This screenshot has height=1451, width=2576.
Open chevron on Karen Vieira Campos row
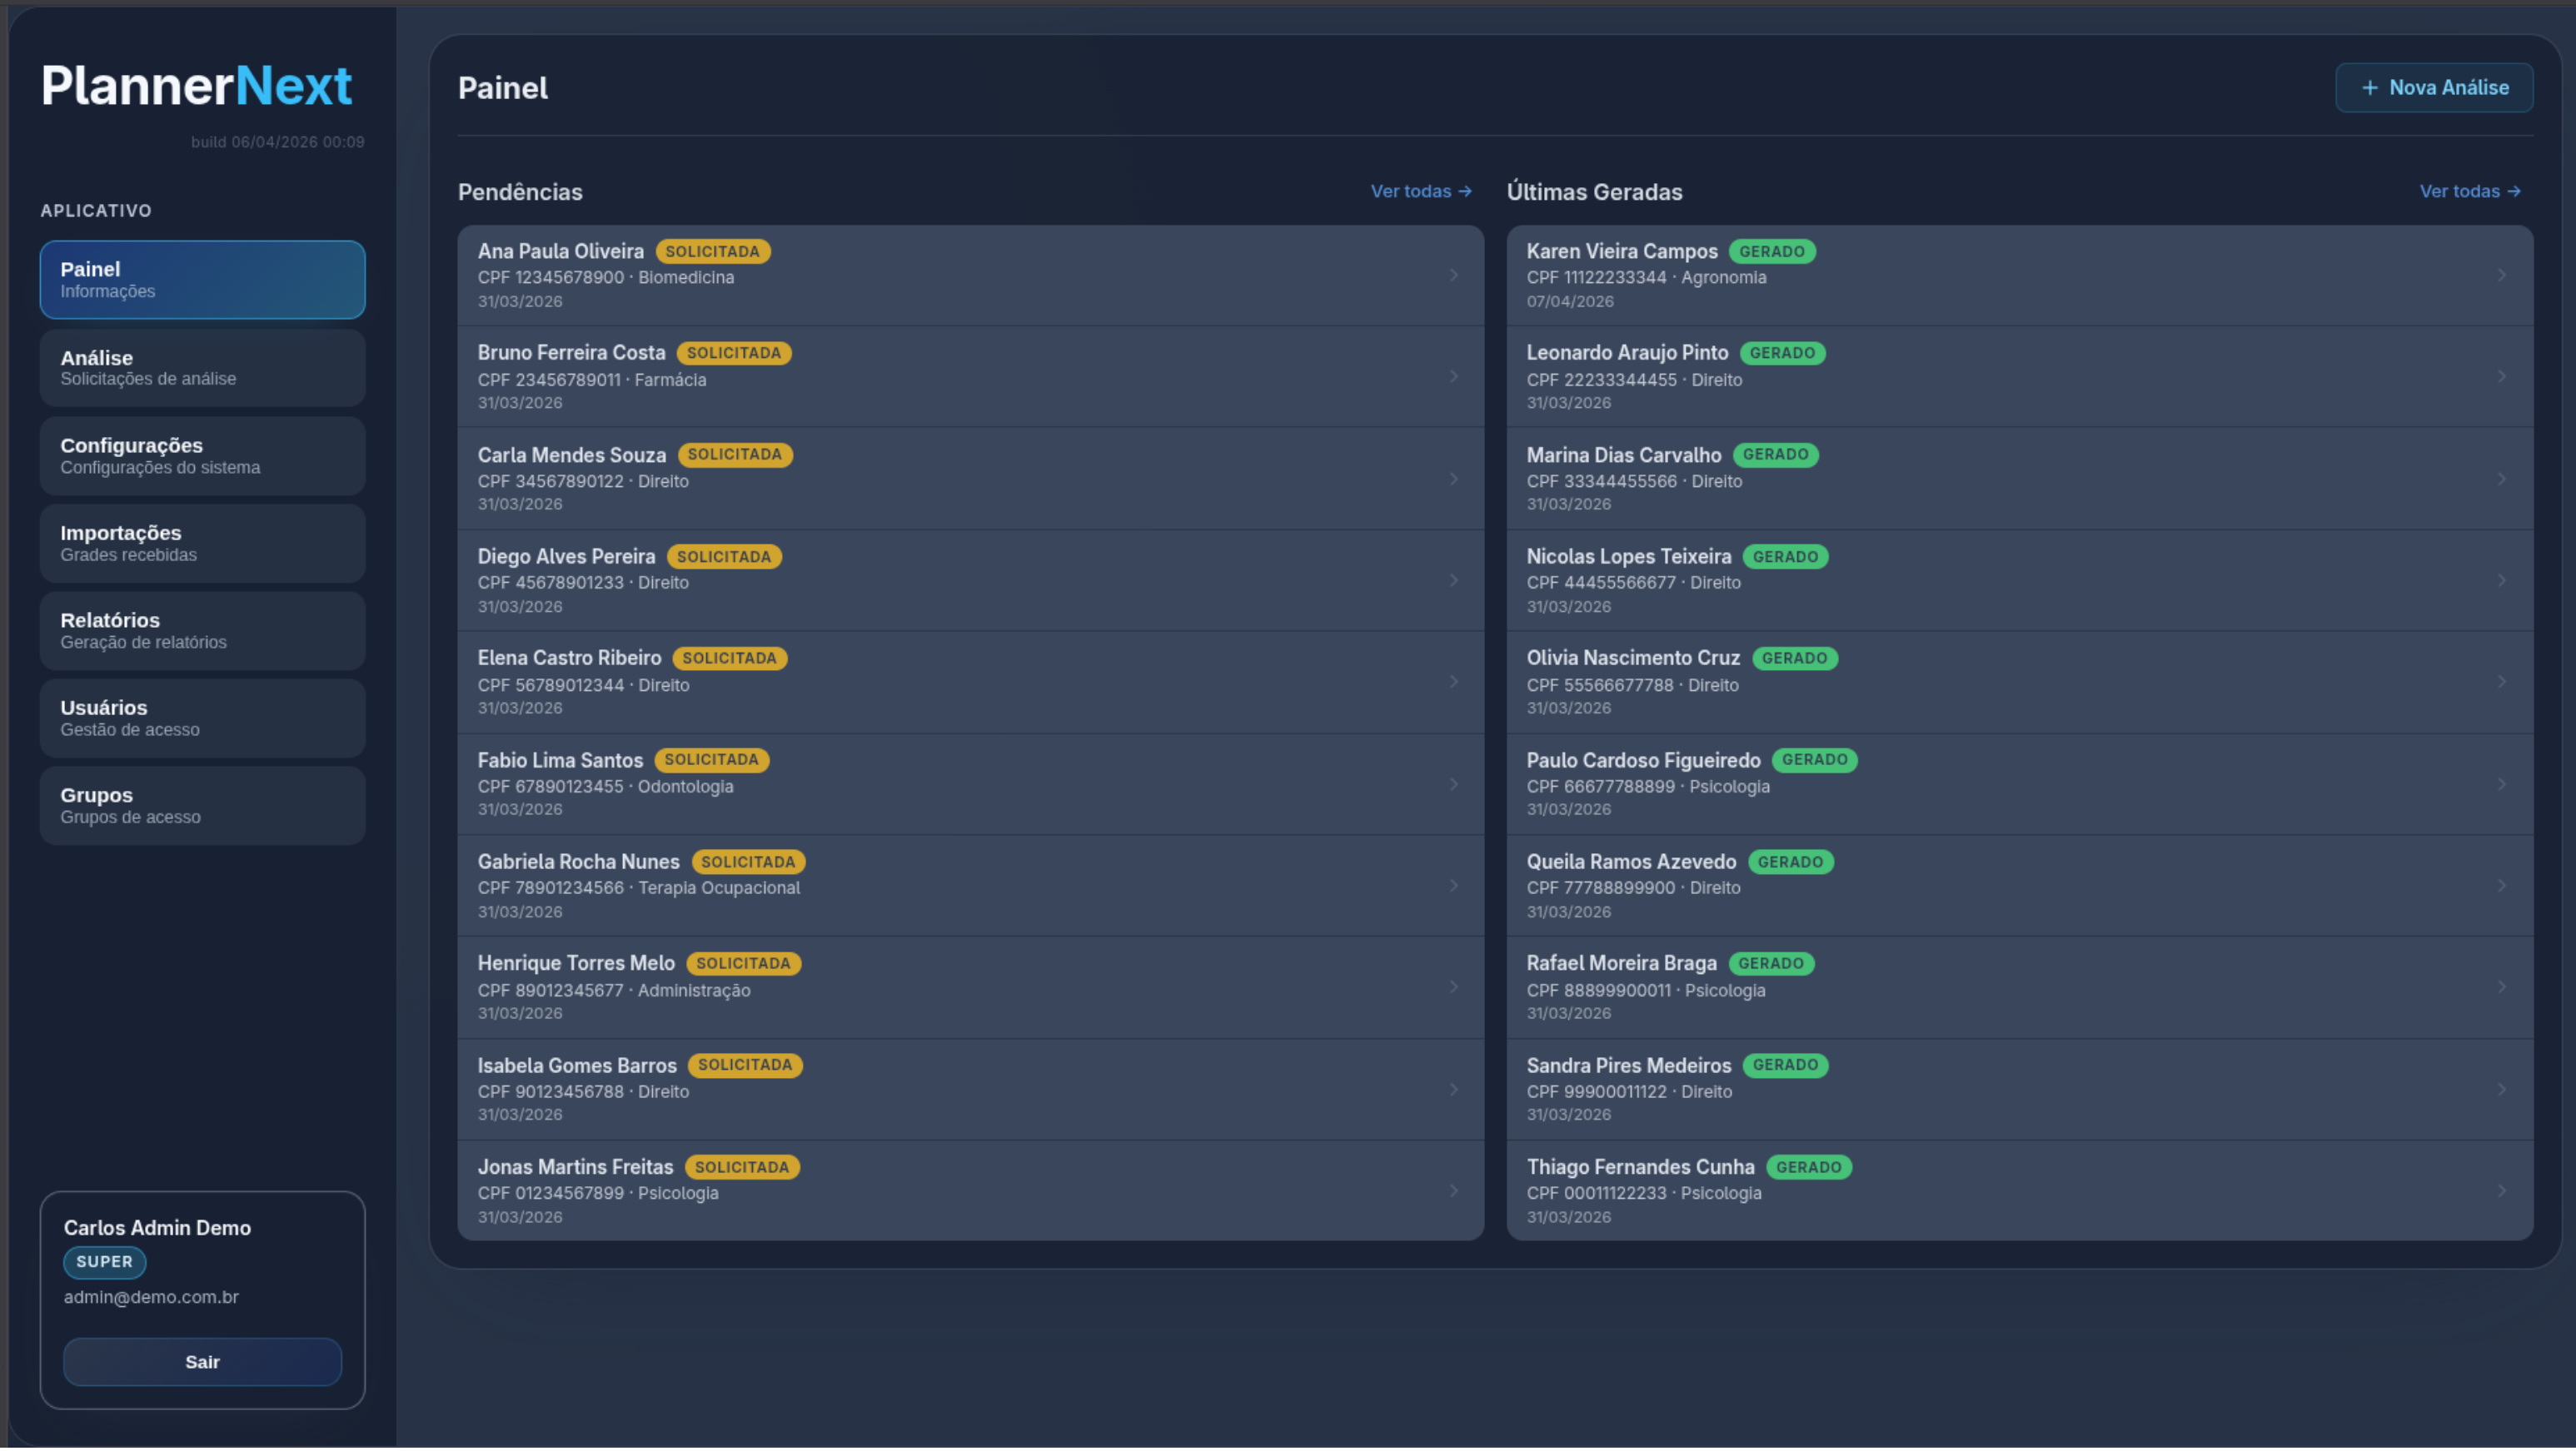(2502, 275)
